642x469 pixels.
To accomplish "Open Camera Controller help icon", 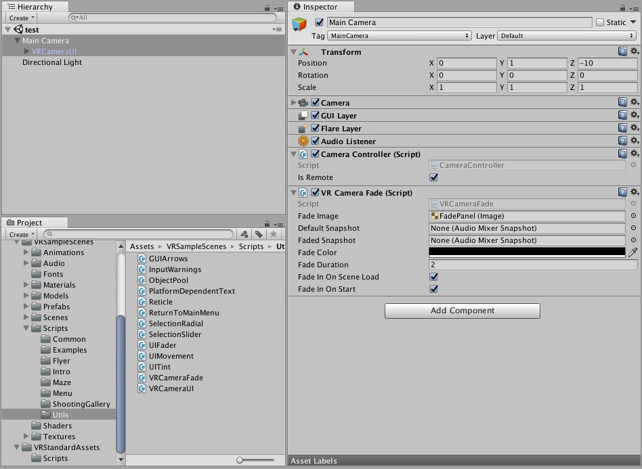I will click(x=622, y=154).
